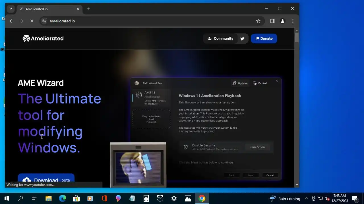364x204 pixels.
Task: Open Calculator from taskbar
Action: (x=146, y=198)
